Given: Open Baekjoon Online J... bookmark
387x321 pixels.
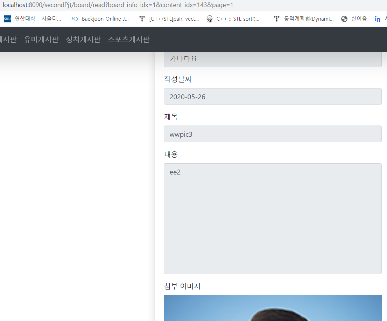Looking at the screenshot, I should tap(105, 19).
